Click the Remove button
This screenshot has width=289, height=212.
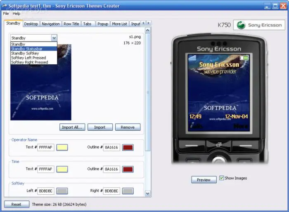click(128, 127)
